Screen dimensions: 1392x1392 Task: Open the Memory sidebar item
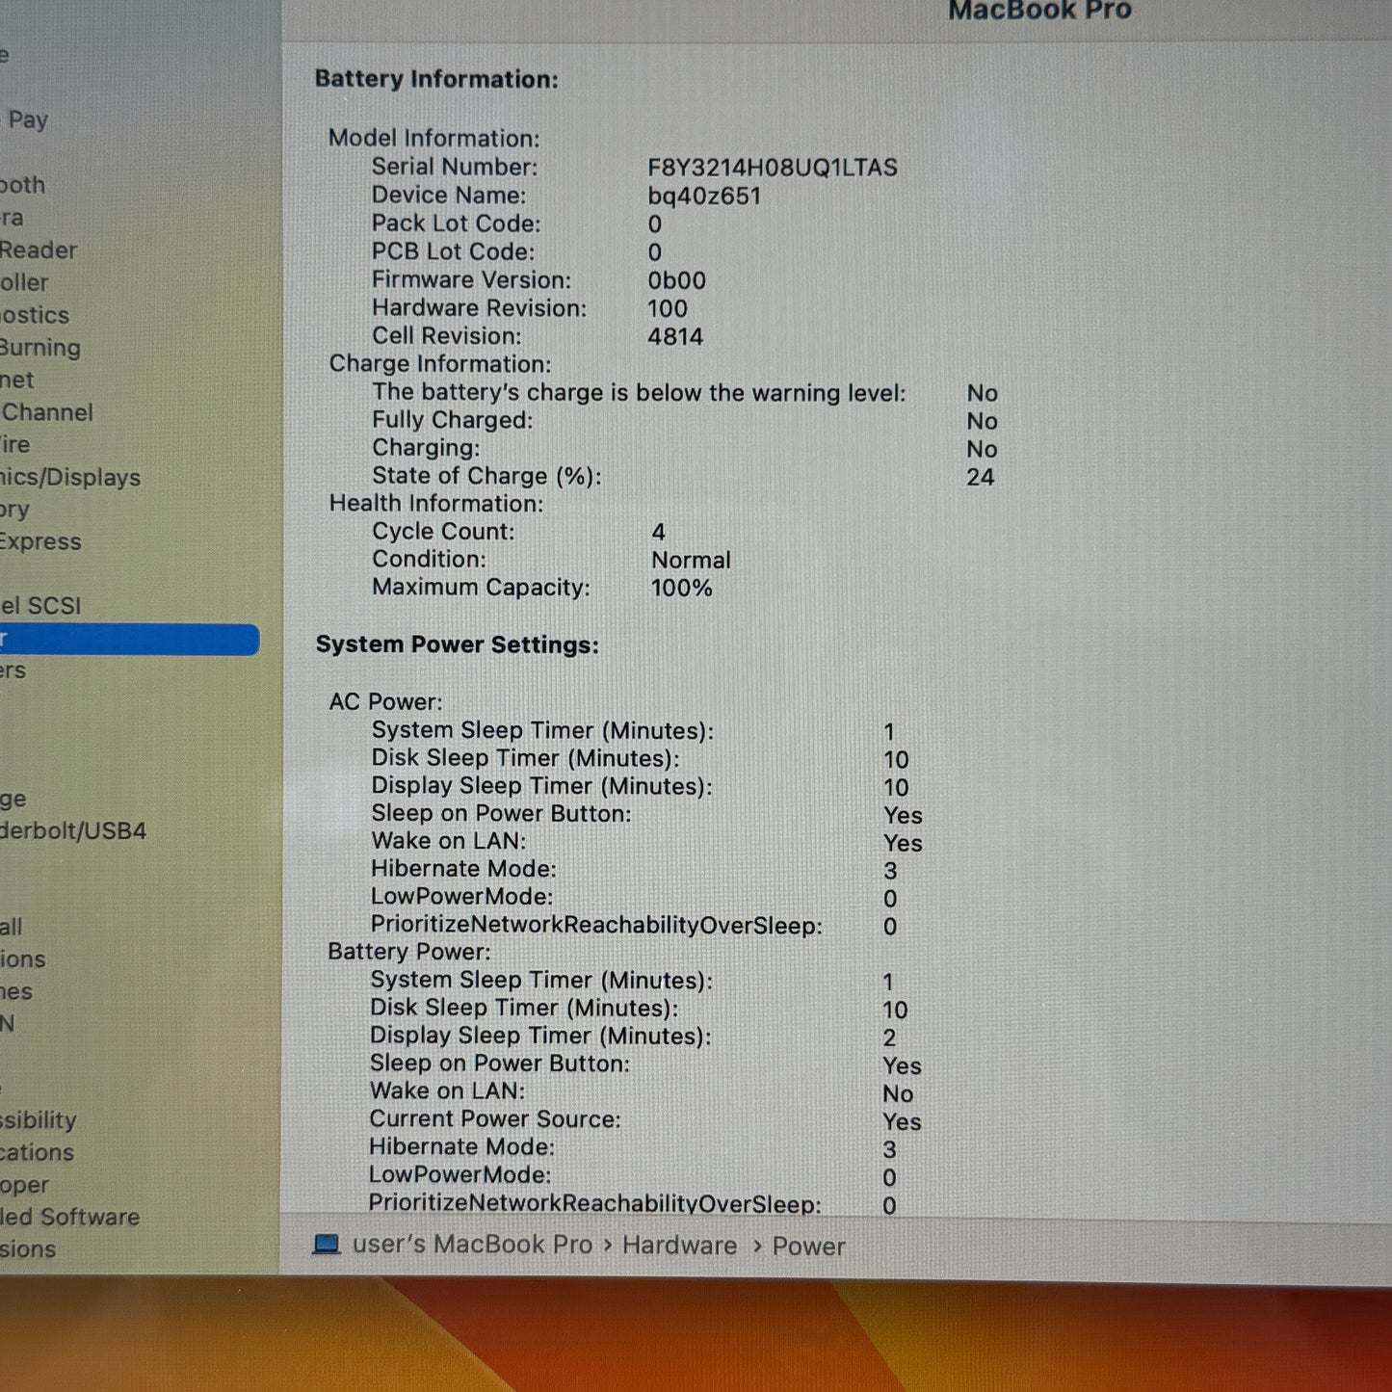(x=14, y=509)
